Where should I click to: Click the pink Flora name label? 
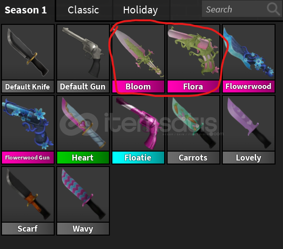point(193,86)
